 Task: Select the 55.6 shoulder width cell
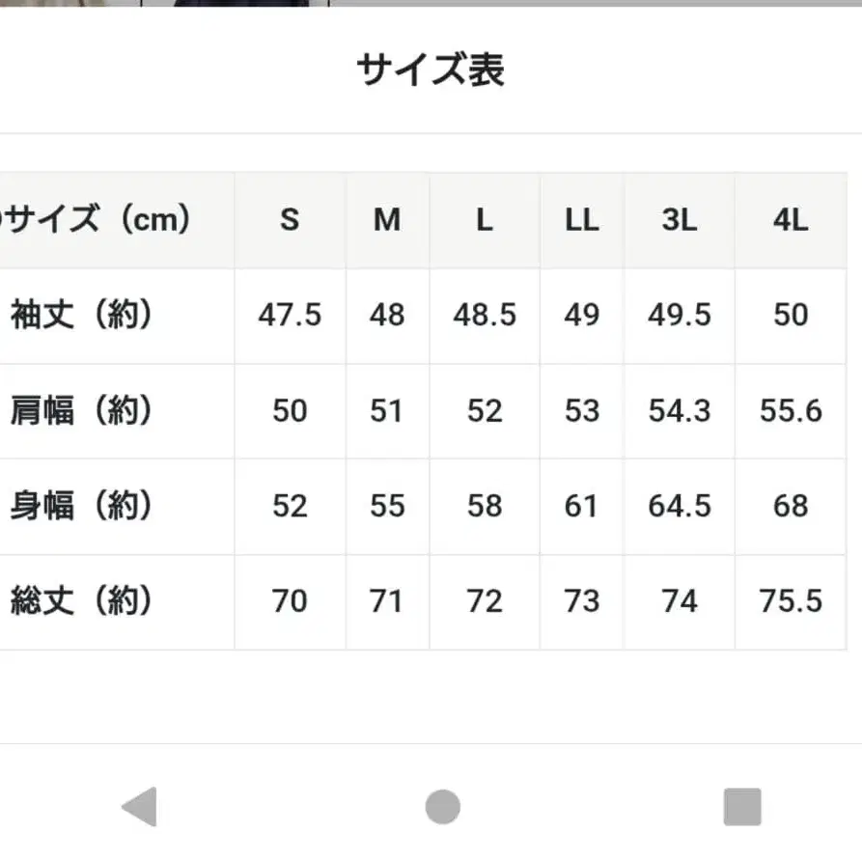pyautogui.click(x=791, y=411)
